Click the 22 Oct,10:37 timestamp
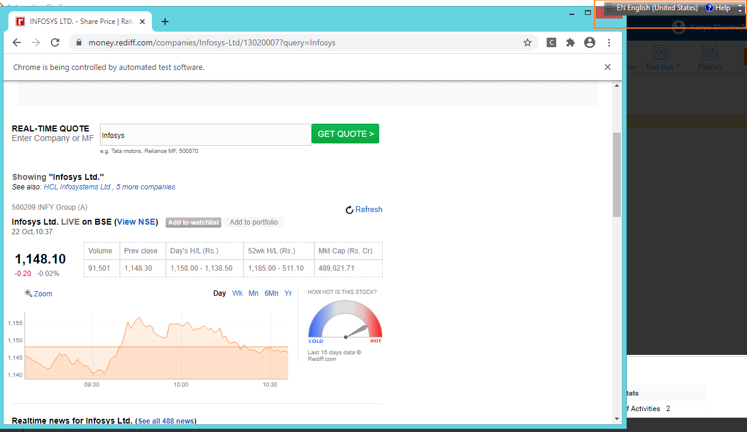 point(32,232)
